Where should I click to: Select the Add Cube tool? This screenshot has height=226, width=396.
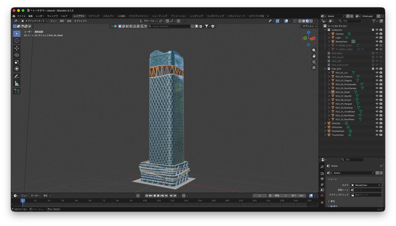pos(16,91)
